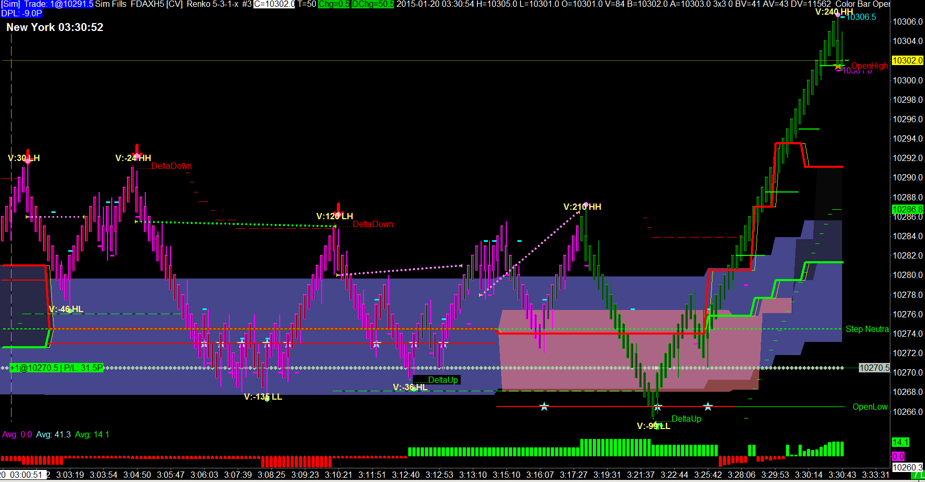Click the pink dot at V:240 HH peak
Image resolution: width=925 pixels, height=482 pixels.
point(838,15)
